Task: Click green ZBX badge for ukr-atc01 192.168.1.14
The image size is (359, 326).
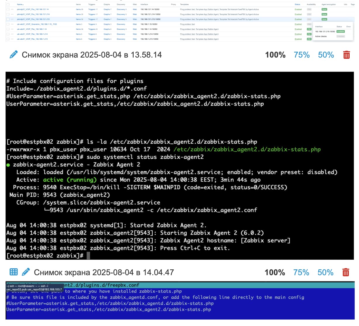Action: click(x=309, y=29)
